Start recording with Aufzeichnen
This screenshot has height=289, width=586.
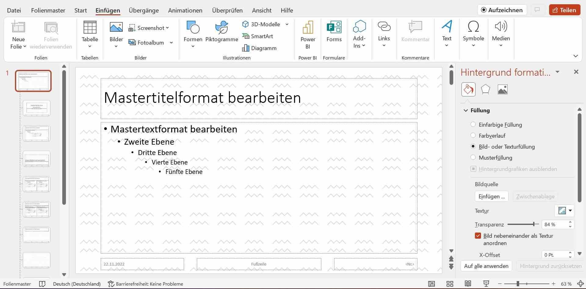pos(501,9)
